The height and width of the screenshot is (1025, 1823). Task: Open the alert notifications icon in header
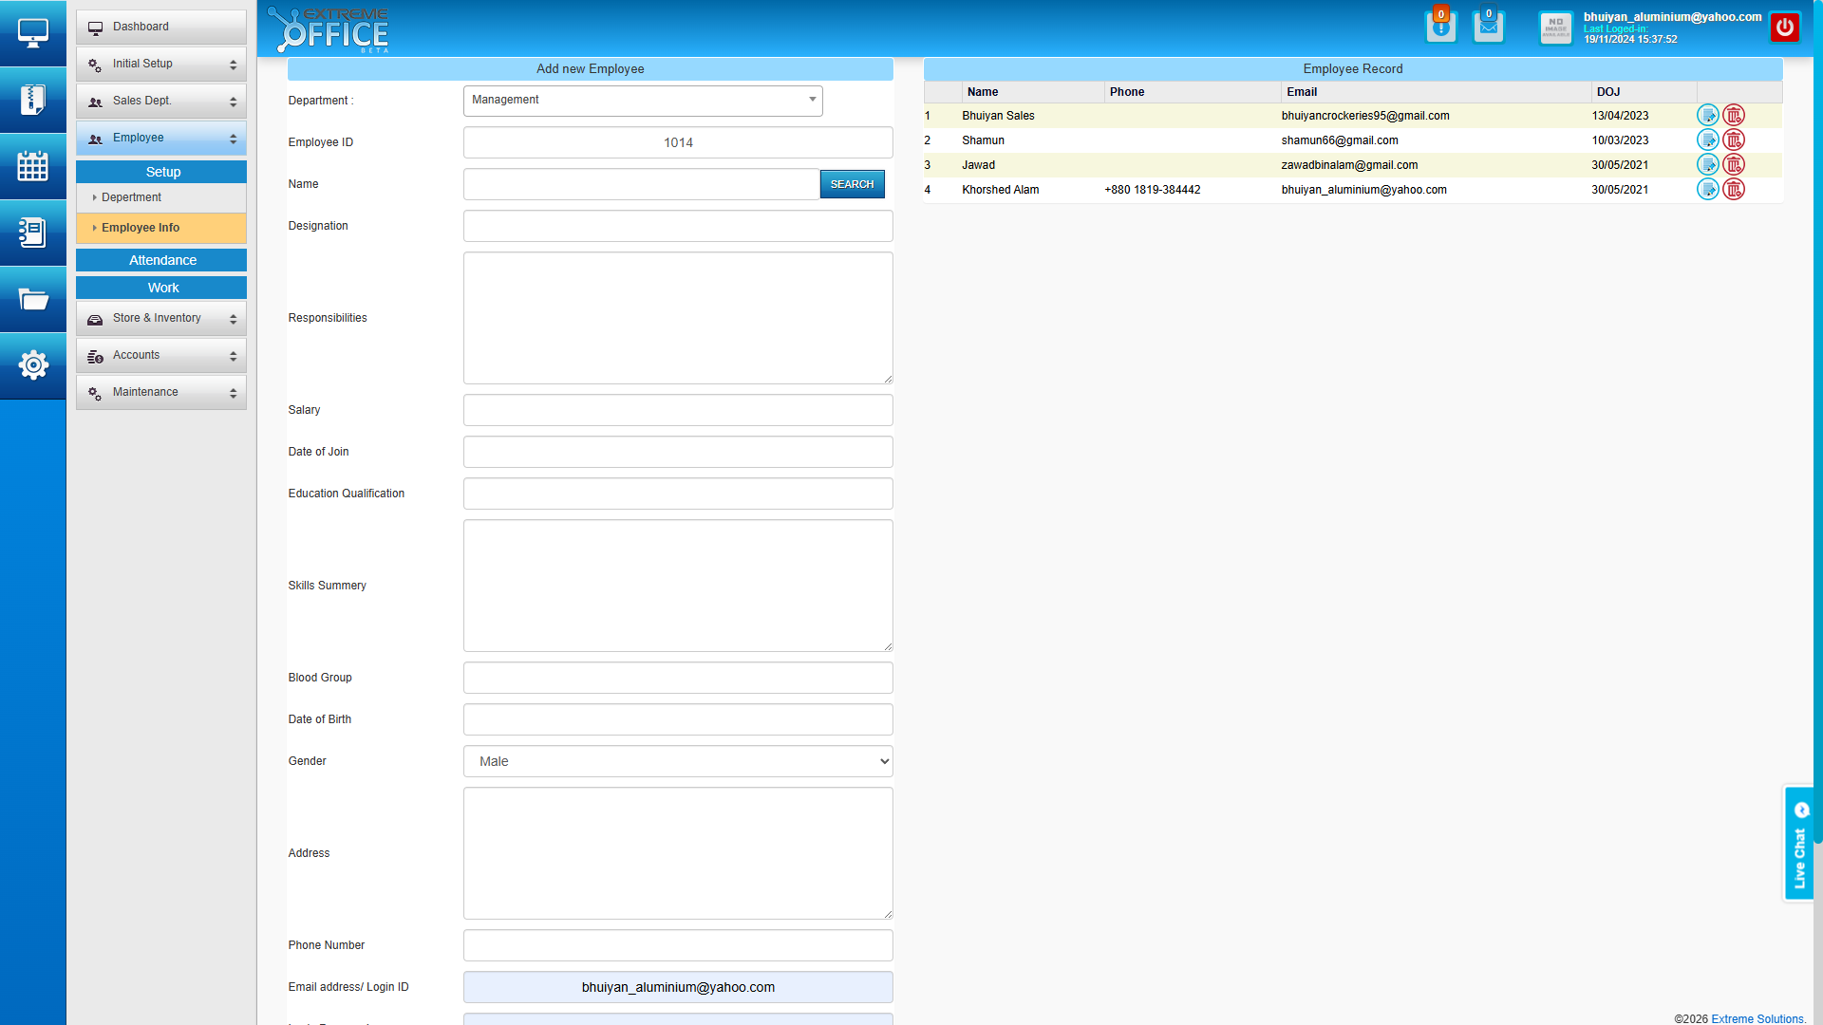pos(1440,27)
